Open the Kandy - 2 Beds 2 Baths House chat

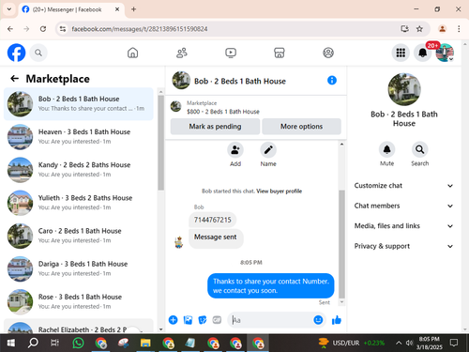[x=79, y=170]
